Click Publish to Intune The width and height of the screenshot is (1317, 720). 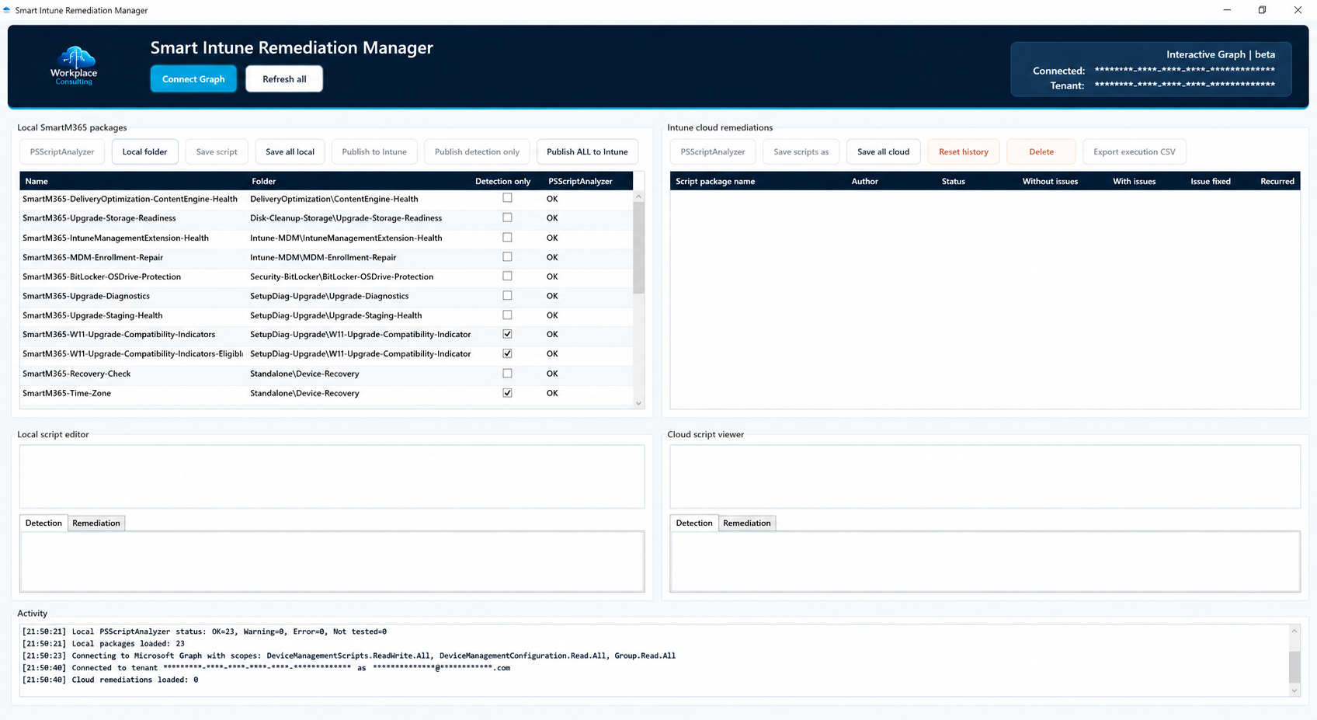374,151
